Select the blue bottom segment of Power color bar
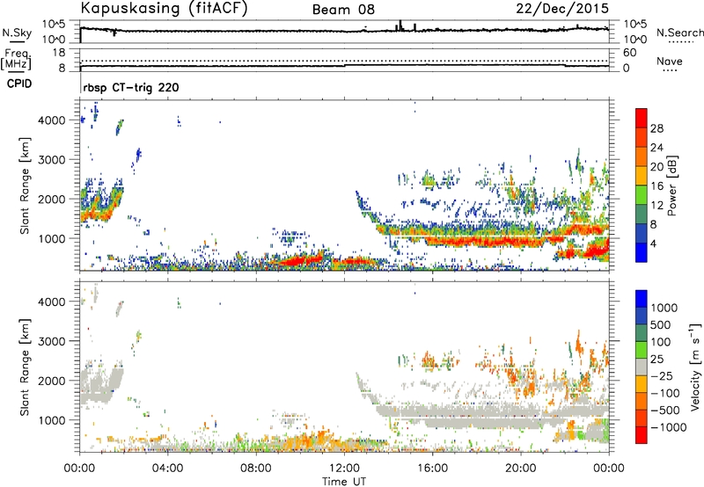This screenshot has height=487, width=704. [x=642, y=252]
